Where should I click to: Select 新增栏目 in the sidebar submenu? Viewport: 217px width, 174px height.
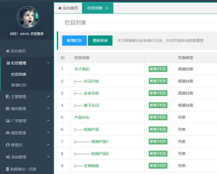pyautogui.click(x=19, y=85)
